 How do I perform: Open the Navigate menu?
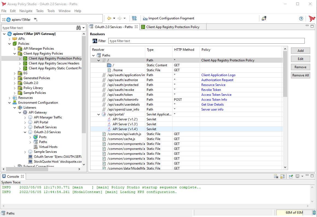coord(26,11)
